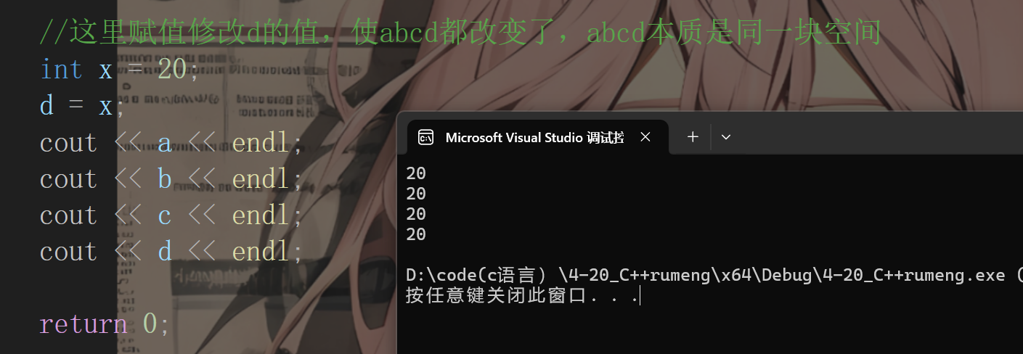Click the green comment line about abcd
The height and width of the screenshot is (354, 1023).
(x=460, y=33)
